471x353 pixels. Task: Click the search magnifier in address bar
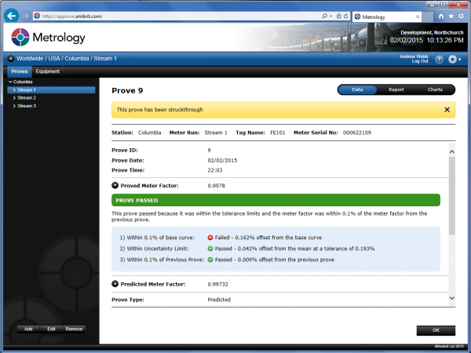324,16
